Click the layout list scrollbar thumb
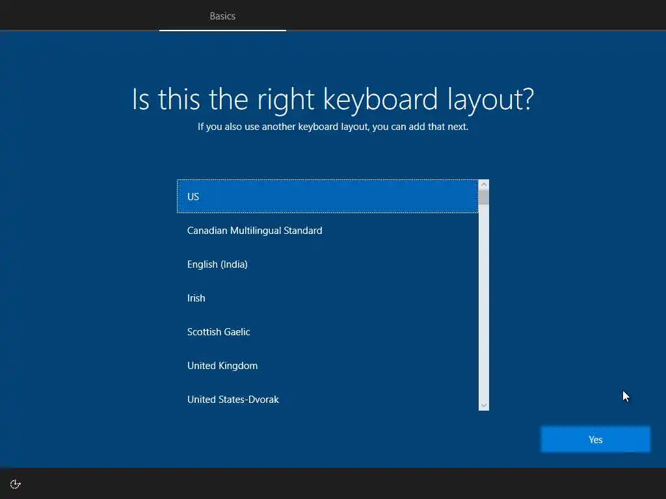Screen dimensions: 666x499 [483, 198]
